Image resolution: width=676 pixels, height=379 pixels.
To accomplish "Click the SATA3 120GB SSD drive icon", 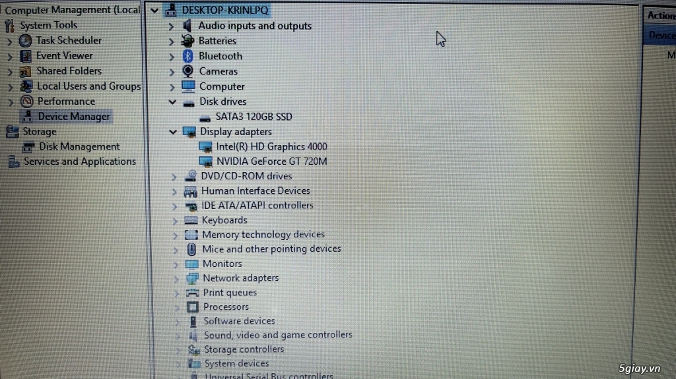I will coord(205,117).
